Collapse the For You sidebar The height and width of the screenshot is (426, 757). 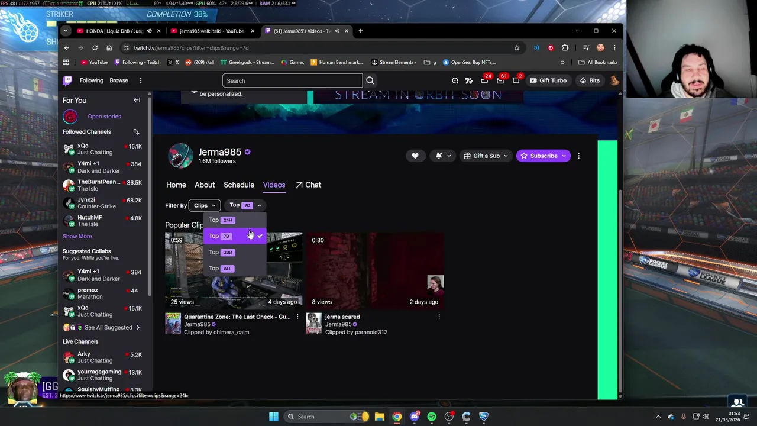[137, 100]
